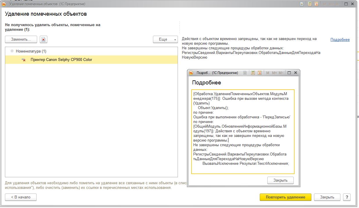Open the Подробнее link at the right
Image resolution: width=359 pixels, height=208 pixels.
[x=340, y=40]
